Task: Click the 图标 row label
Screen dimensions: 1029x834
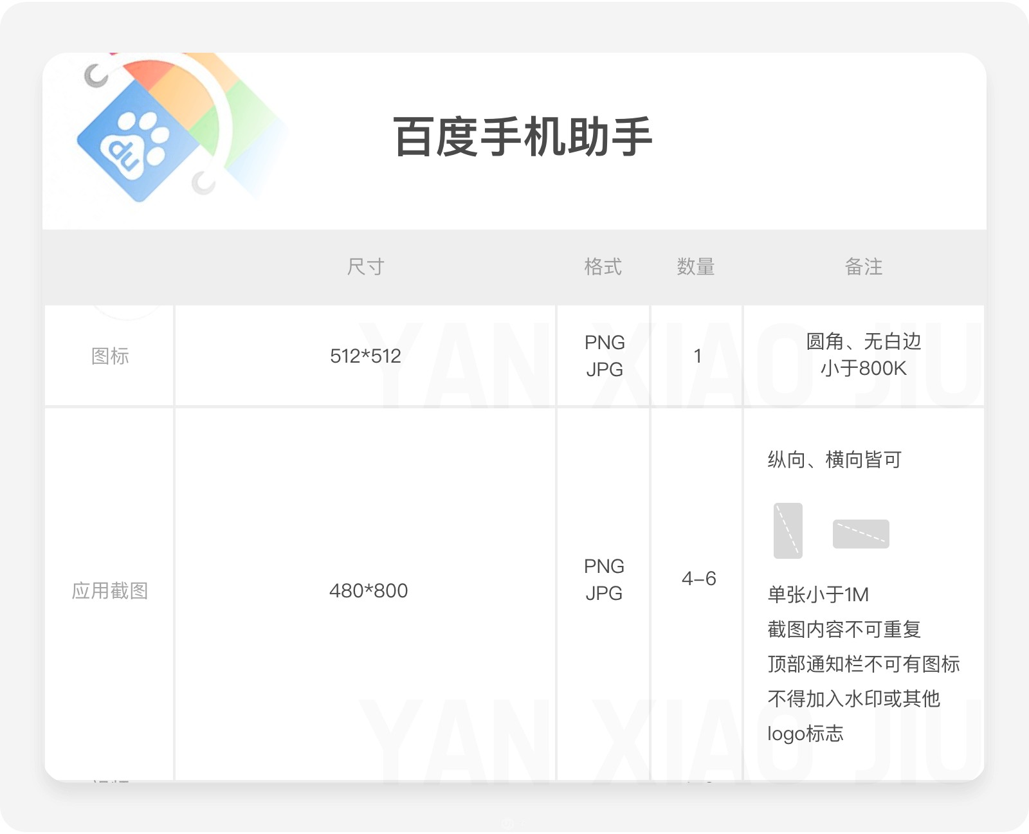Action: coord(110,356)
